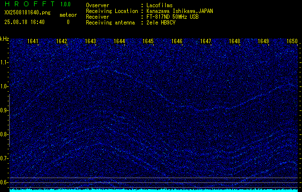Click the 0.8 kHz frequency label
The width and height of the screenshot is (302, 192).
point(4,134)
